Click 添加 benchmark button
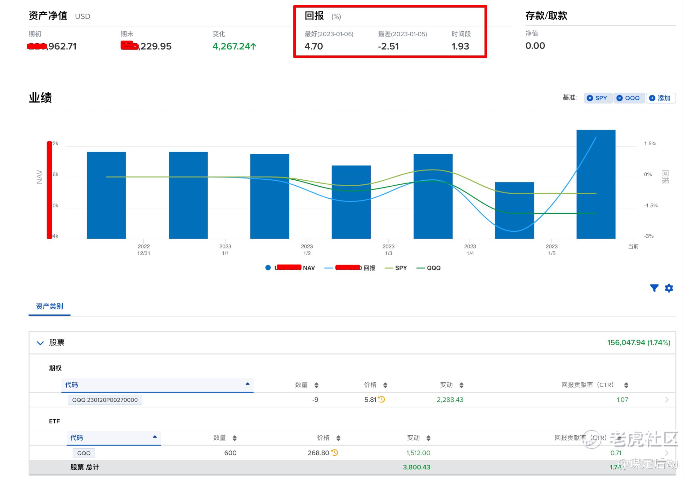 click(661, 98)
